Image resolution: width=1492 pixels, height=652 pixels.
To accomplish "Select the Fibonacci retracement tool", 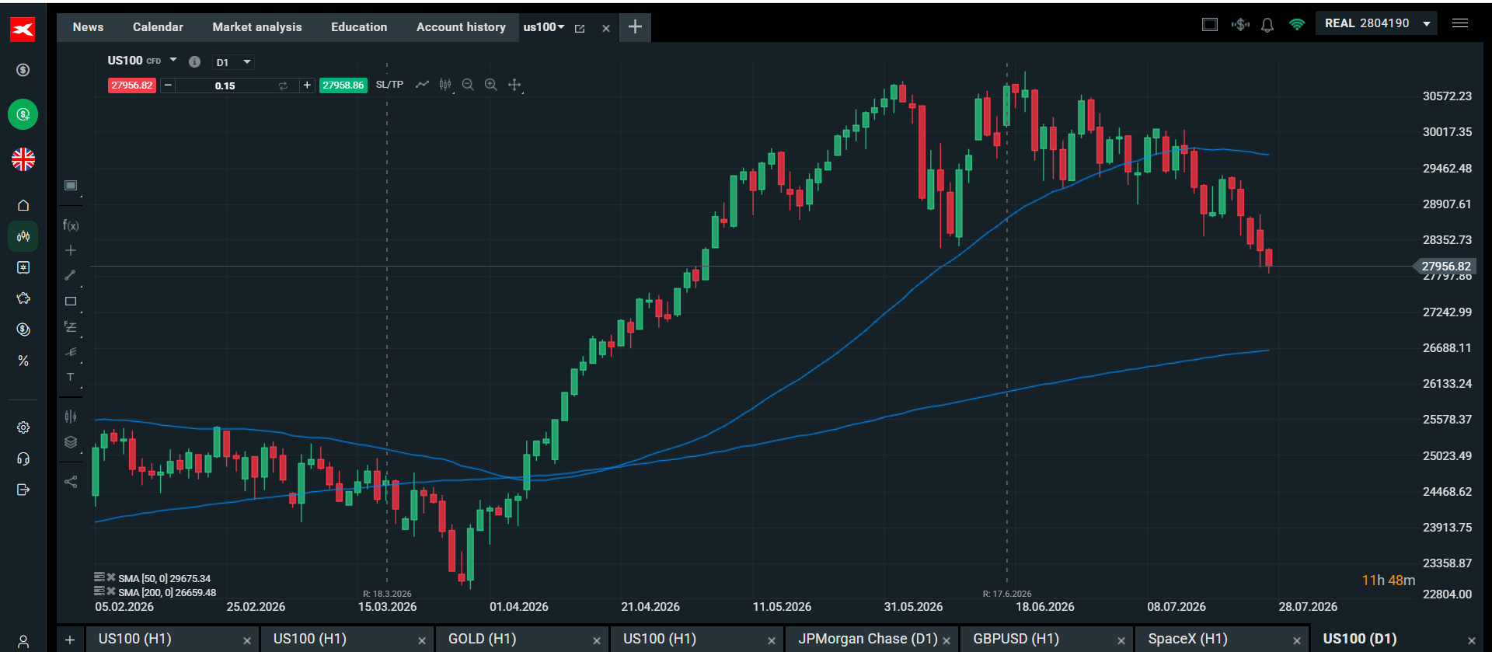I will coord(71,327).
